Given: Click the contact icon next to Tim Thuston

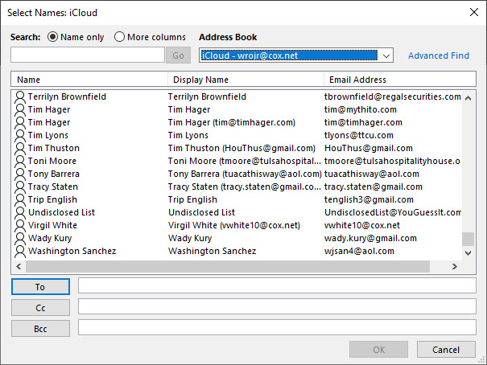Looking at the screenshot, I should (x=20, y=148).
